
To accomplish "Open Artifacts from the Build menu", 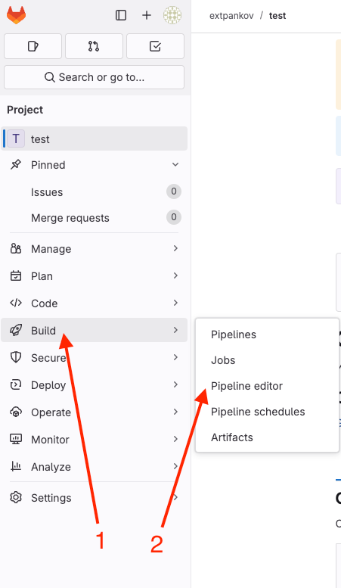I will pyautogui.click(x=232, y=437).
